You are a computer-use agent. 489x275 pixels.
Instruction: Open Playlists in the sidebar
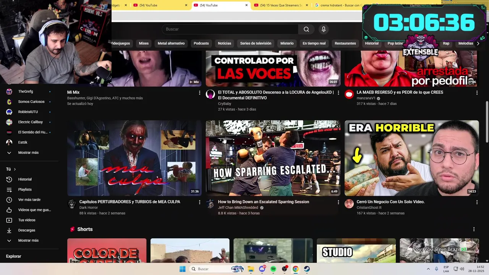(25, 189)
